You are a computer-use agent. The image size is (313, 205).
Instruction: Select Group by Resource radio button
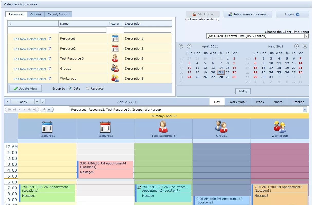click(x=88, y=89)
